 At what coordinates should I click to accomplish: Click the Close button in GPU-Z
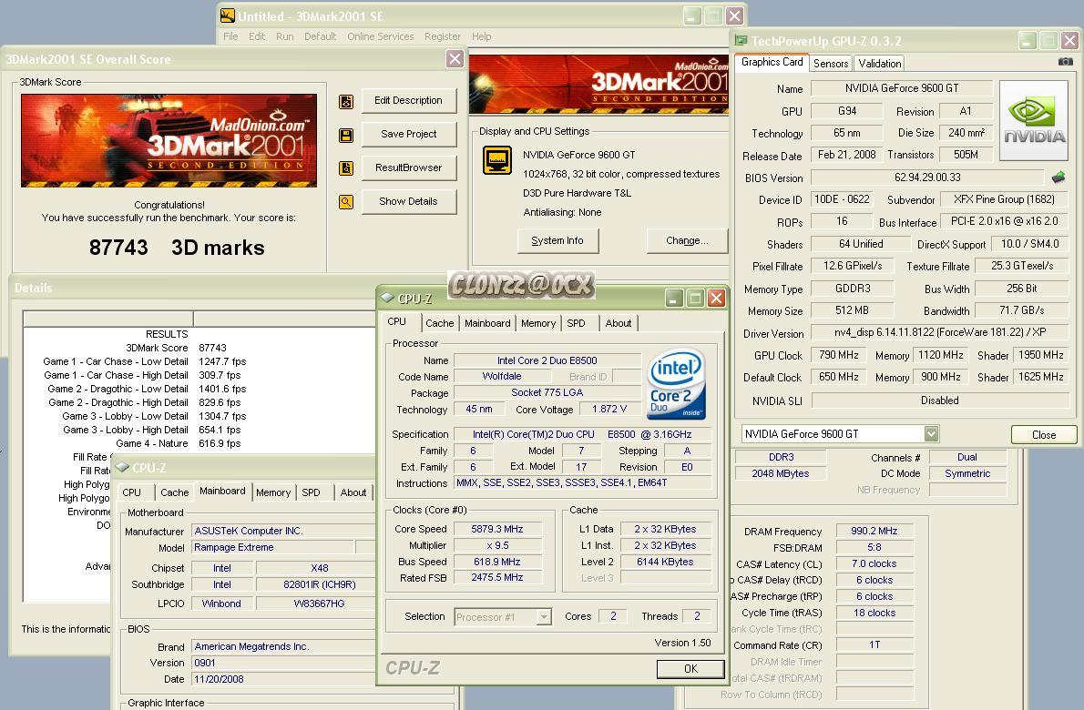pos(1044,434)
